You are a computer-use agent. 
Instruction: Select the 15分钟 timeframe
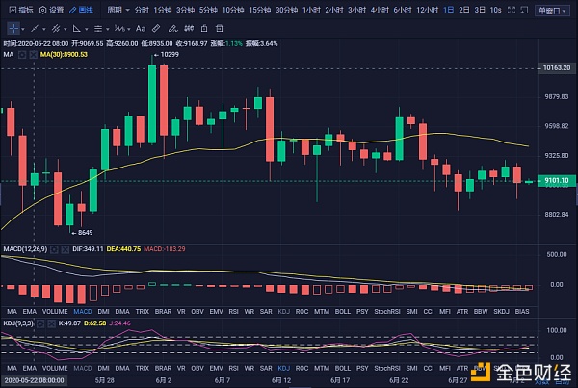(x=259, y=10)
